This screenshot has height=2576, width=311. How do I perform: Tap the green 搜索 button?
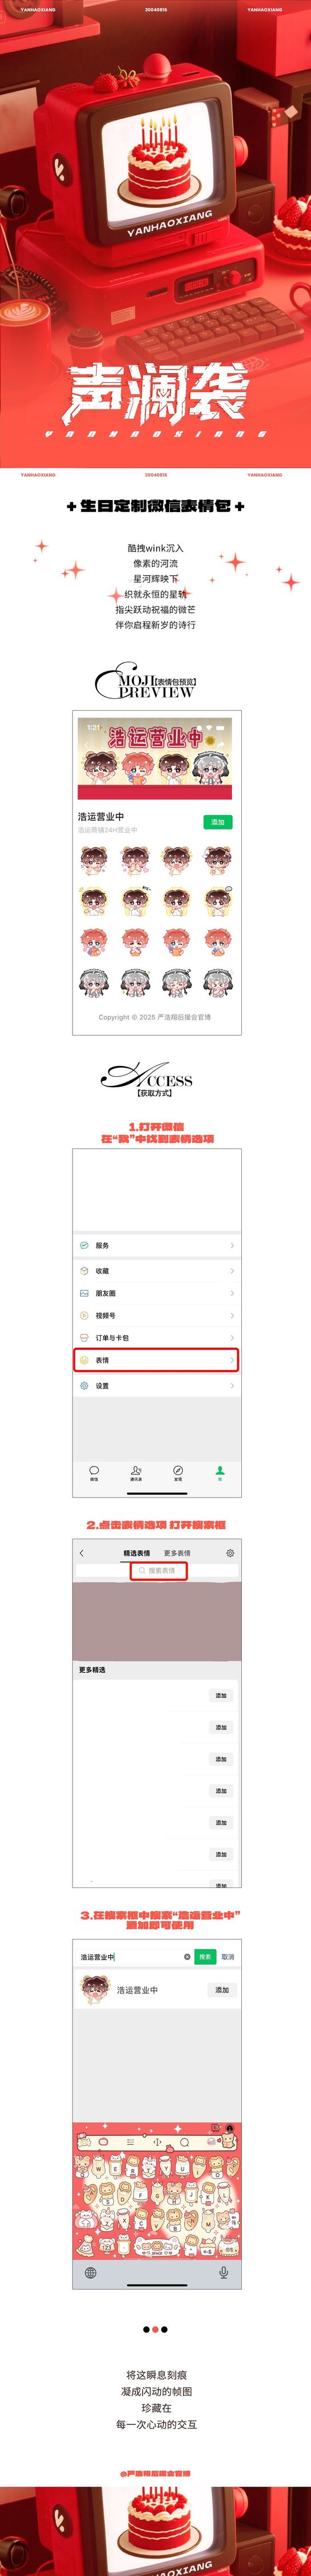pyautogui.click(x=204, y=1957)
